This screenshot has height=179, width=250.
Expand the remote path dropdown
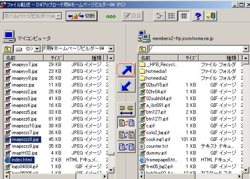point(246,49)
